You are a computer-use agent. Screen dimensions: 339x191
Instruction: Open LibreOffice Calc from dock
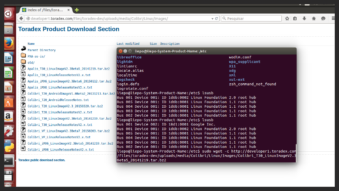coord(8,72)
